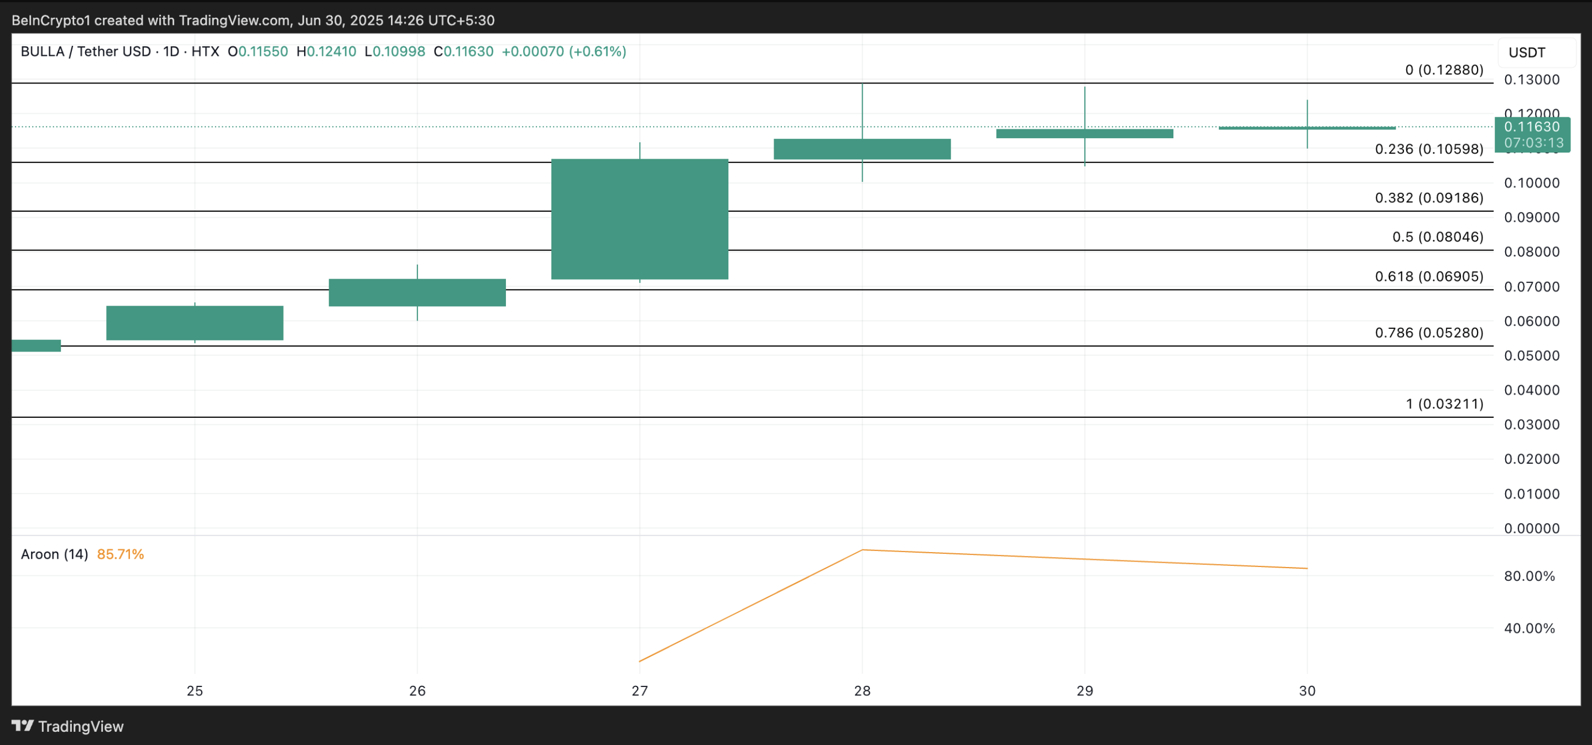Click the orange Aroon value 85.71%
Image resolution: width=1592 pixels, height=745 pixels.
[x=121, y=554]
